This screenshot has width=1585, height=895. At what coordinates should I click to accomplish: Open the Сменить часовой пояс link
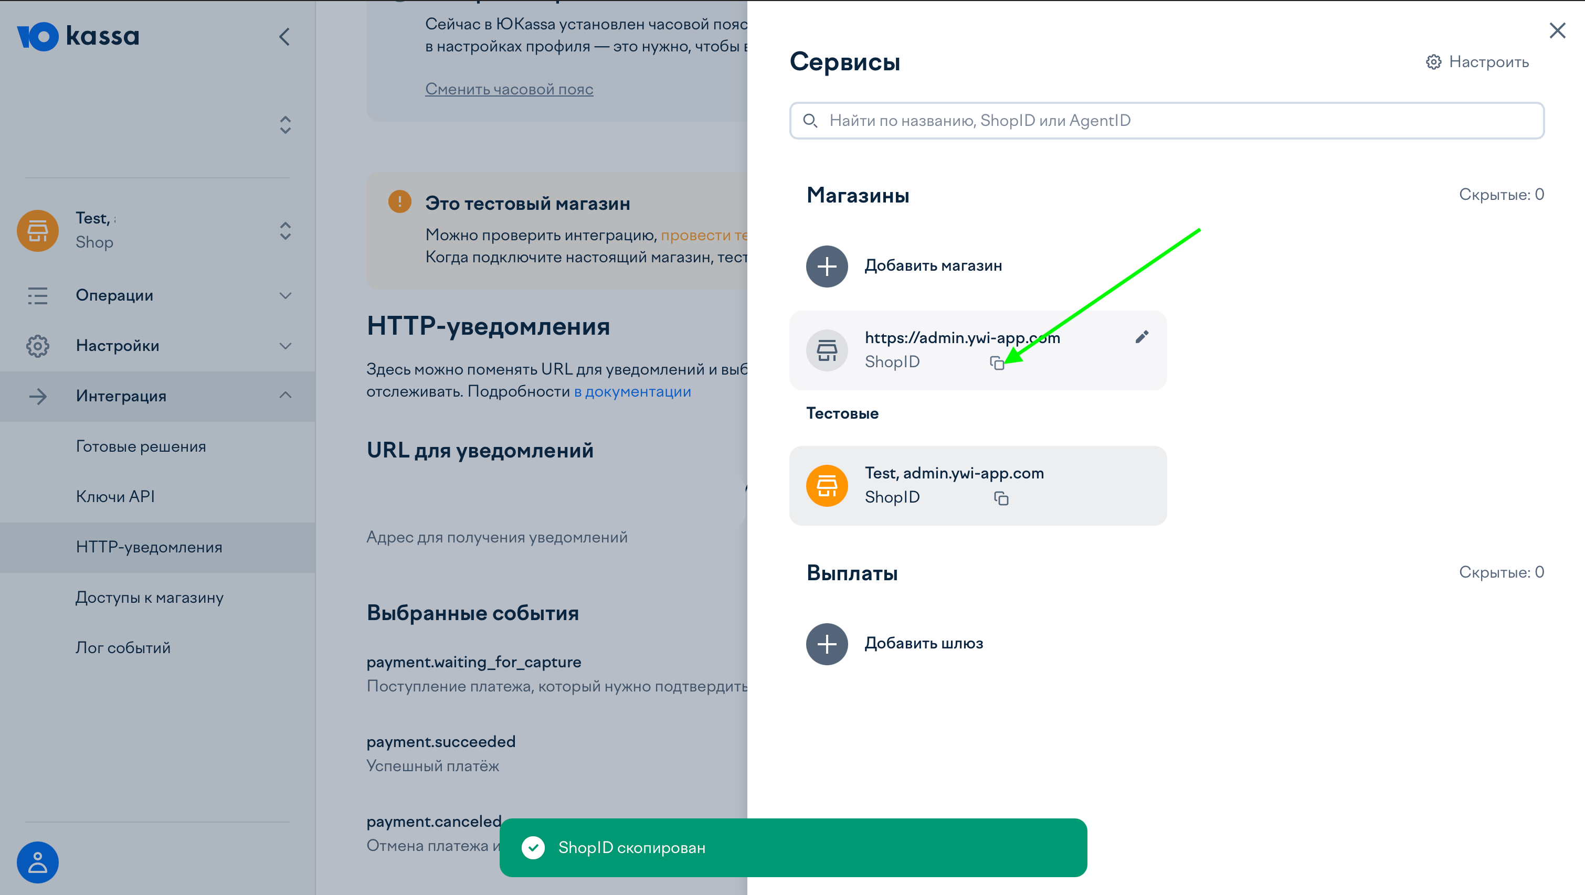(x=509, y=89)
